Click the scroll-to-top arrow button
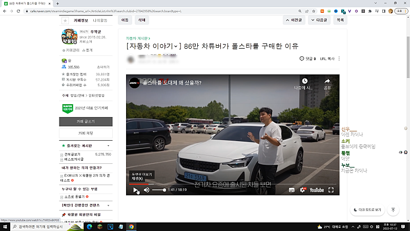Image resolution: width=410 pixels, height=231 pixels. [393, 210]
